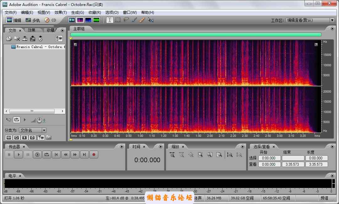The image size is (339, 204).
Task: Select the Marquee Selection tool
Action: click(118, 20)
